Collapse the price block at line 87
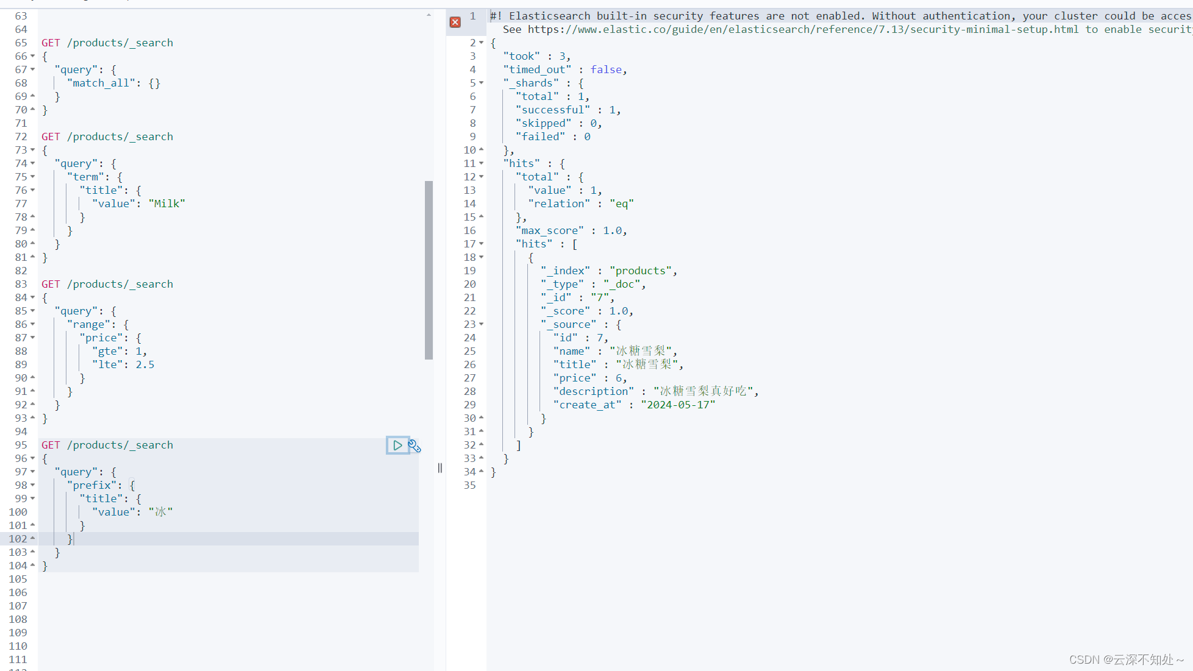1193x671 pixels. coord(33,338)
